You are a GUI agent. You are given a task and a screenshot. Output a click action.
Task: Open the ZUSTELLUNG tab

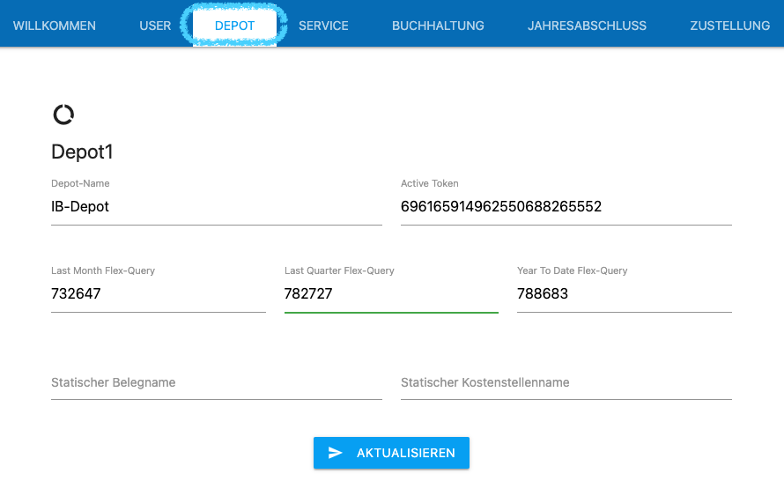click(730, 26)
